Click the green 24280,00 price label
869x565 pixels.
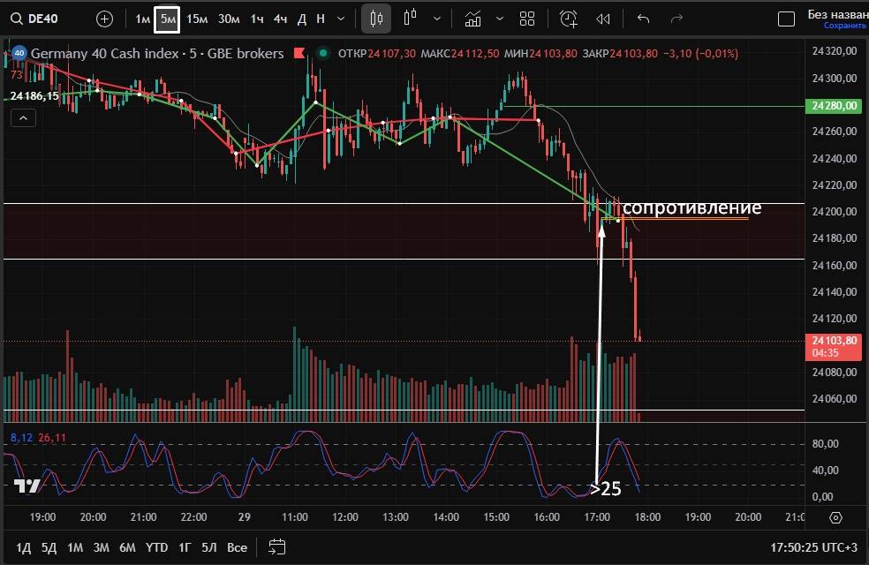[833, 106]
